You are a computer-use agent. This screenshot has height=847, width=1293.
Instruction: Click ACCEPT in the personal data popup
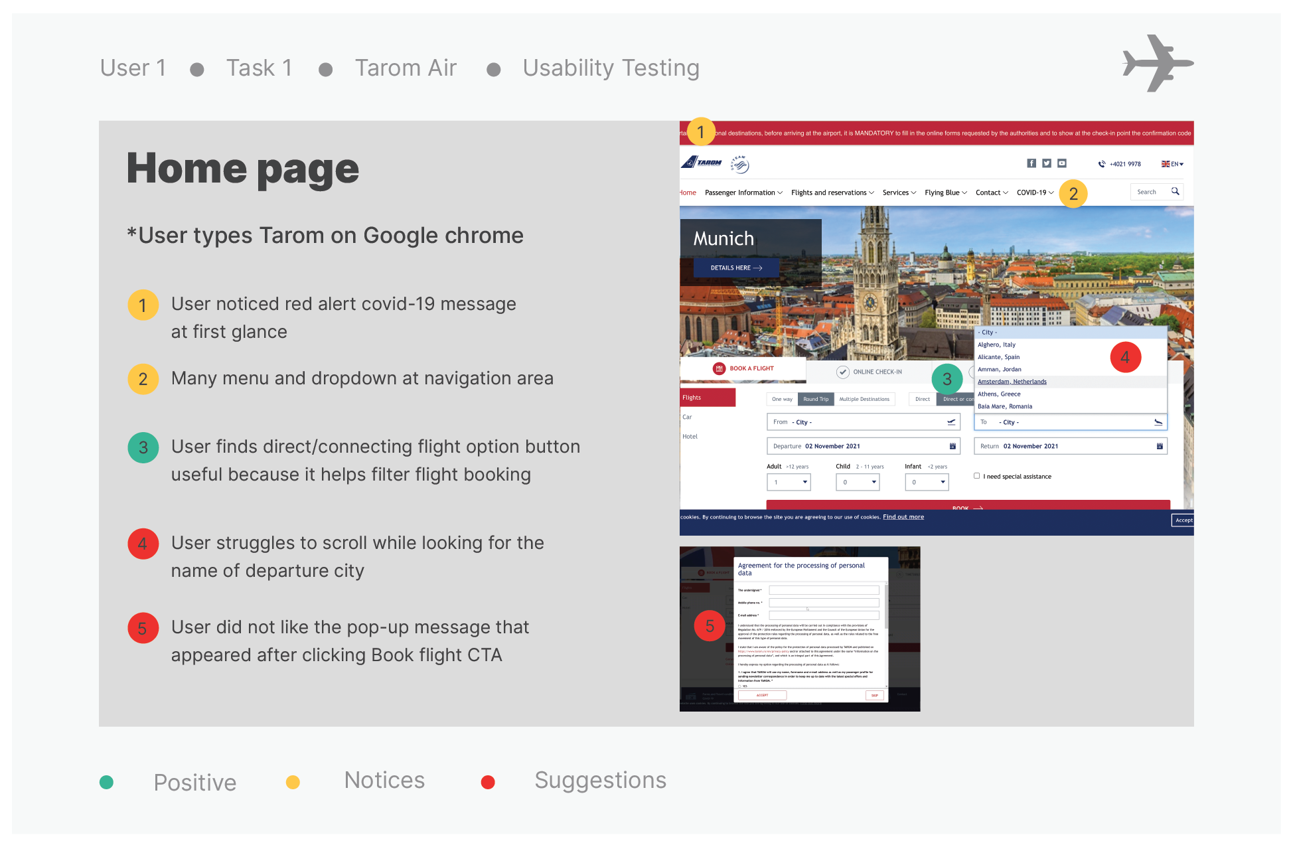762,695
